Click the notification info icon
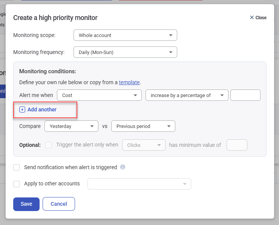 pyautogui.click(x=123, y=167)
